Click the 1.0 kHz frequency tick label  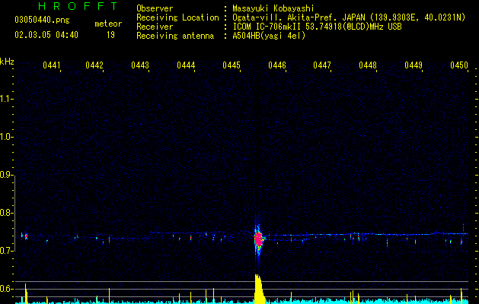(x=7, y=137)
